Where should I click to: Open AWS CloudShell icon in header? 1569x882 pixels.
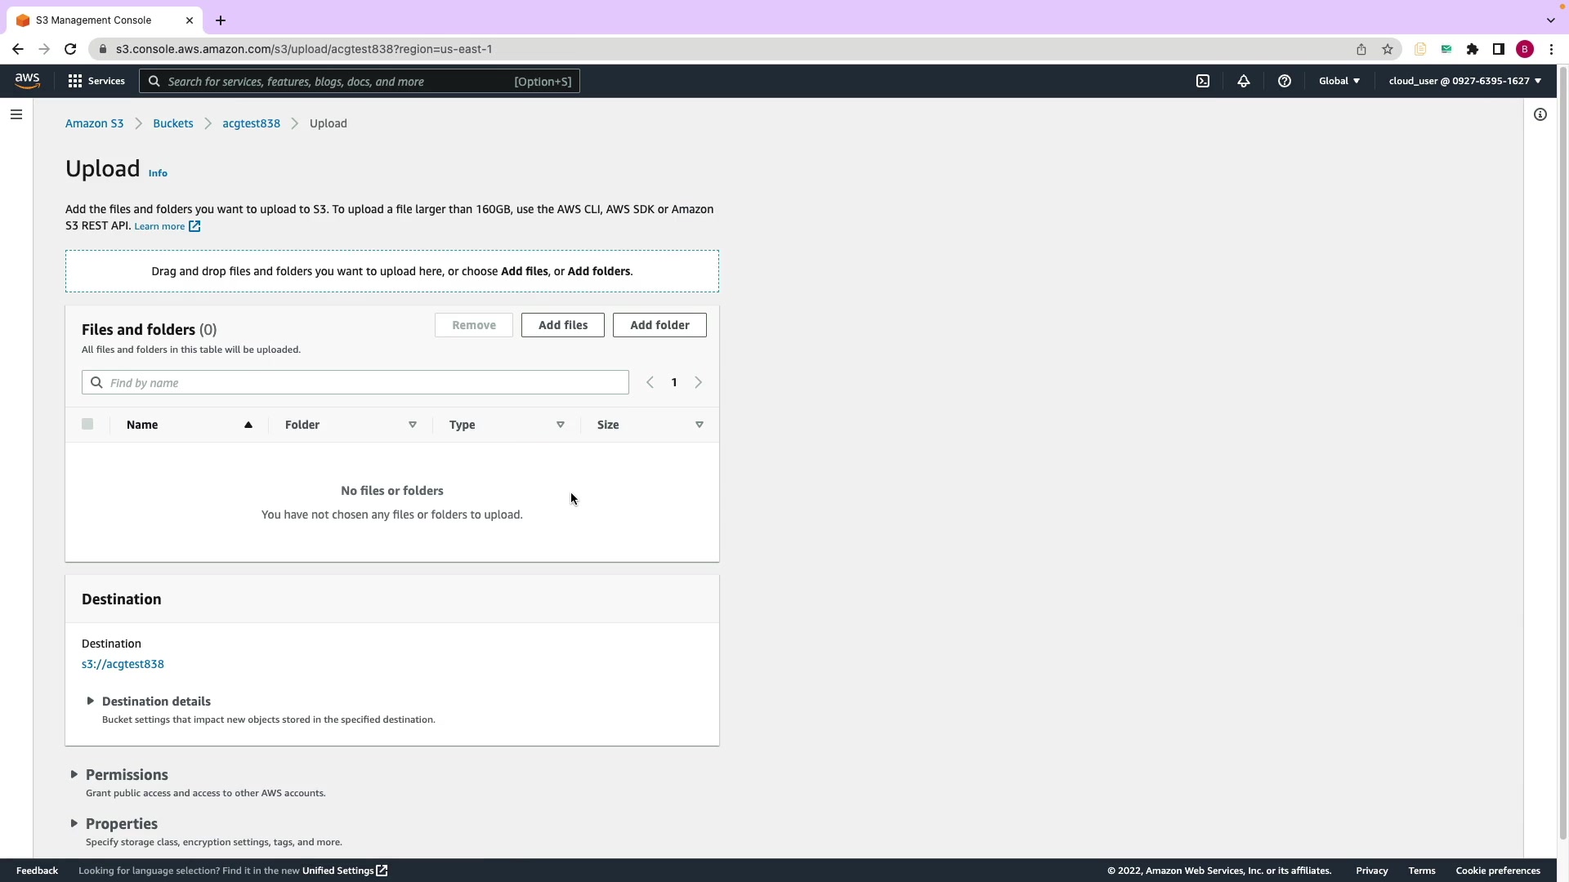click(x=1203, y=81)
